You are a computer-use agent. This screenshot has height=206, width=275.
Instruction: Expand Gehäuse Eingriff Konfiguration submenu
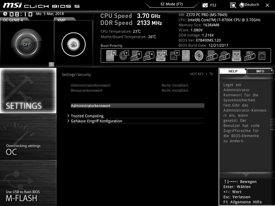pos(137,121)
